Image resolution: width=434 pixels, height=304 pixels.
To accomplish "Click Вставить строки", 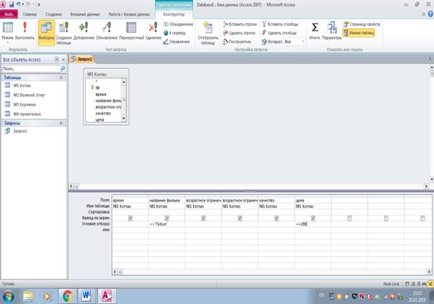I will click(x=240, y=24).
